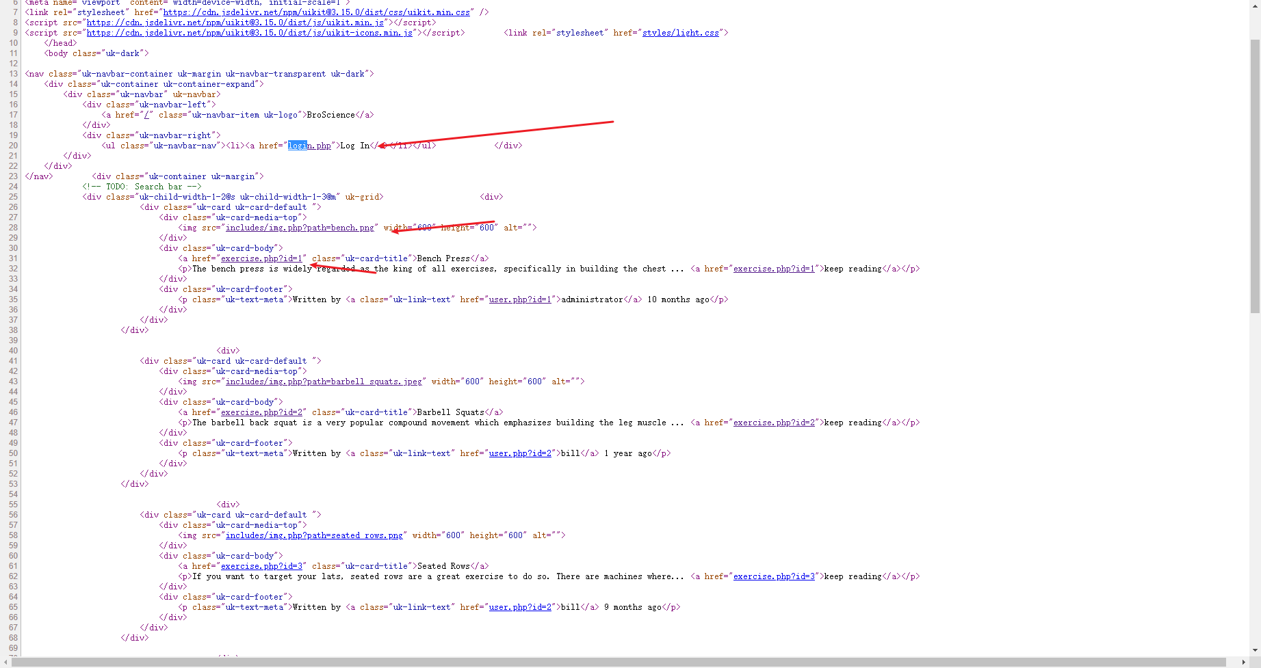Open the img.php?path=bench.png image link
Screen dimensions: 1261x668
click(x=300, y=228)
